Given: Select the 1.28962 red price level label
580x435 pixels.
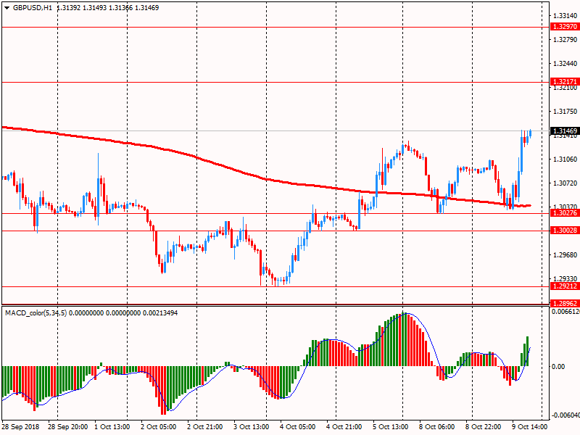Looking at the screenshot, I should pos(565,303).
